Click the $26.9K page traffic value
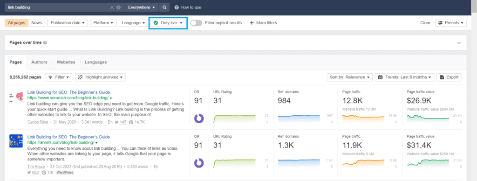 click(x=419, y=101)
